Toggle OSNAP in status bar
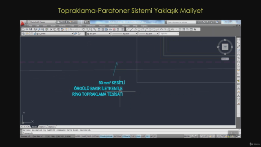Image resolution: width=261 pixels, height=147 pixels. [x=109, y=136]
